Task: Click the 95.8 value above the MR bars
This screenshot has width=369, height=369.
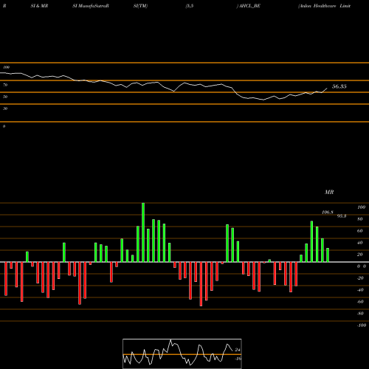Action: tap(342, 216)
